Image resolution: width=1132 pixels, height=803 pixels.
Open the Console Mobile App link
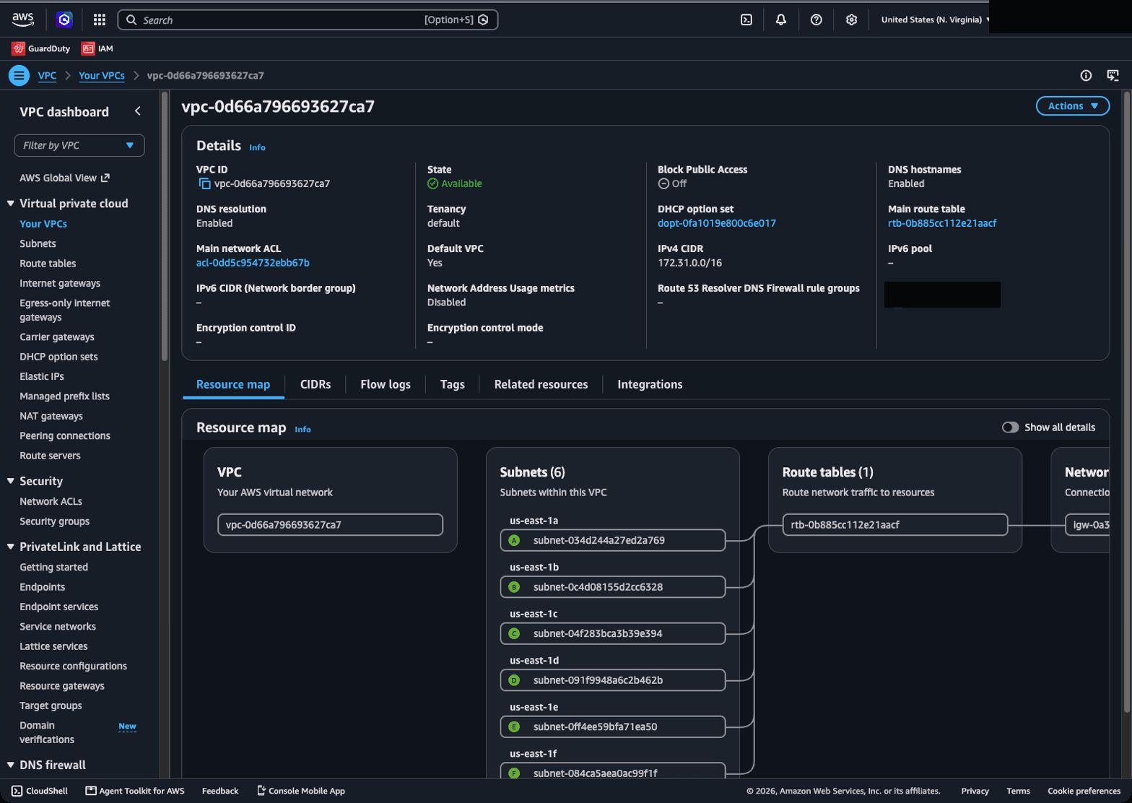[x=301, y=791]
